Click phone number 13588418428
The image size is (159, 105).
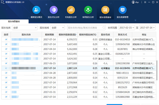pyautogui.click(x=123, y=92)
